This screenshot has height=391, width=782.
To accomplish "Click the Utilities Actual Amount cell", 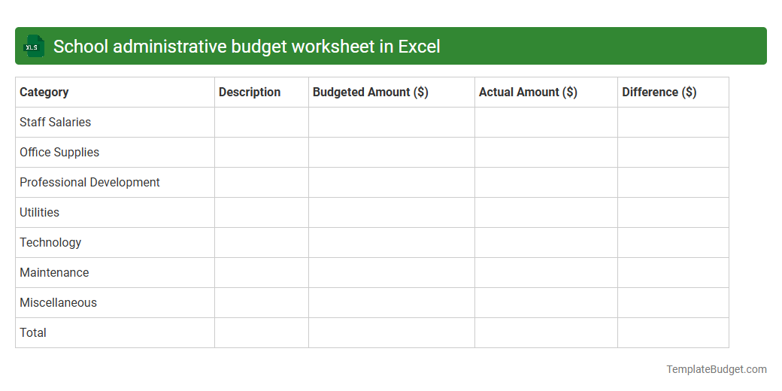I will coord(546,213).
